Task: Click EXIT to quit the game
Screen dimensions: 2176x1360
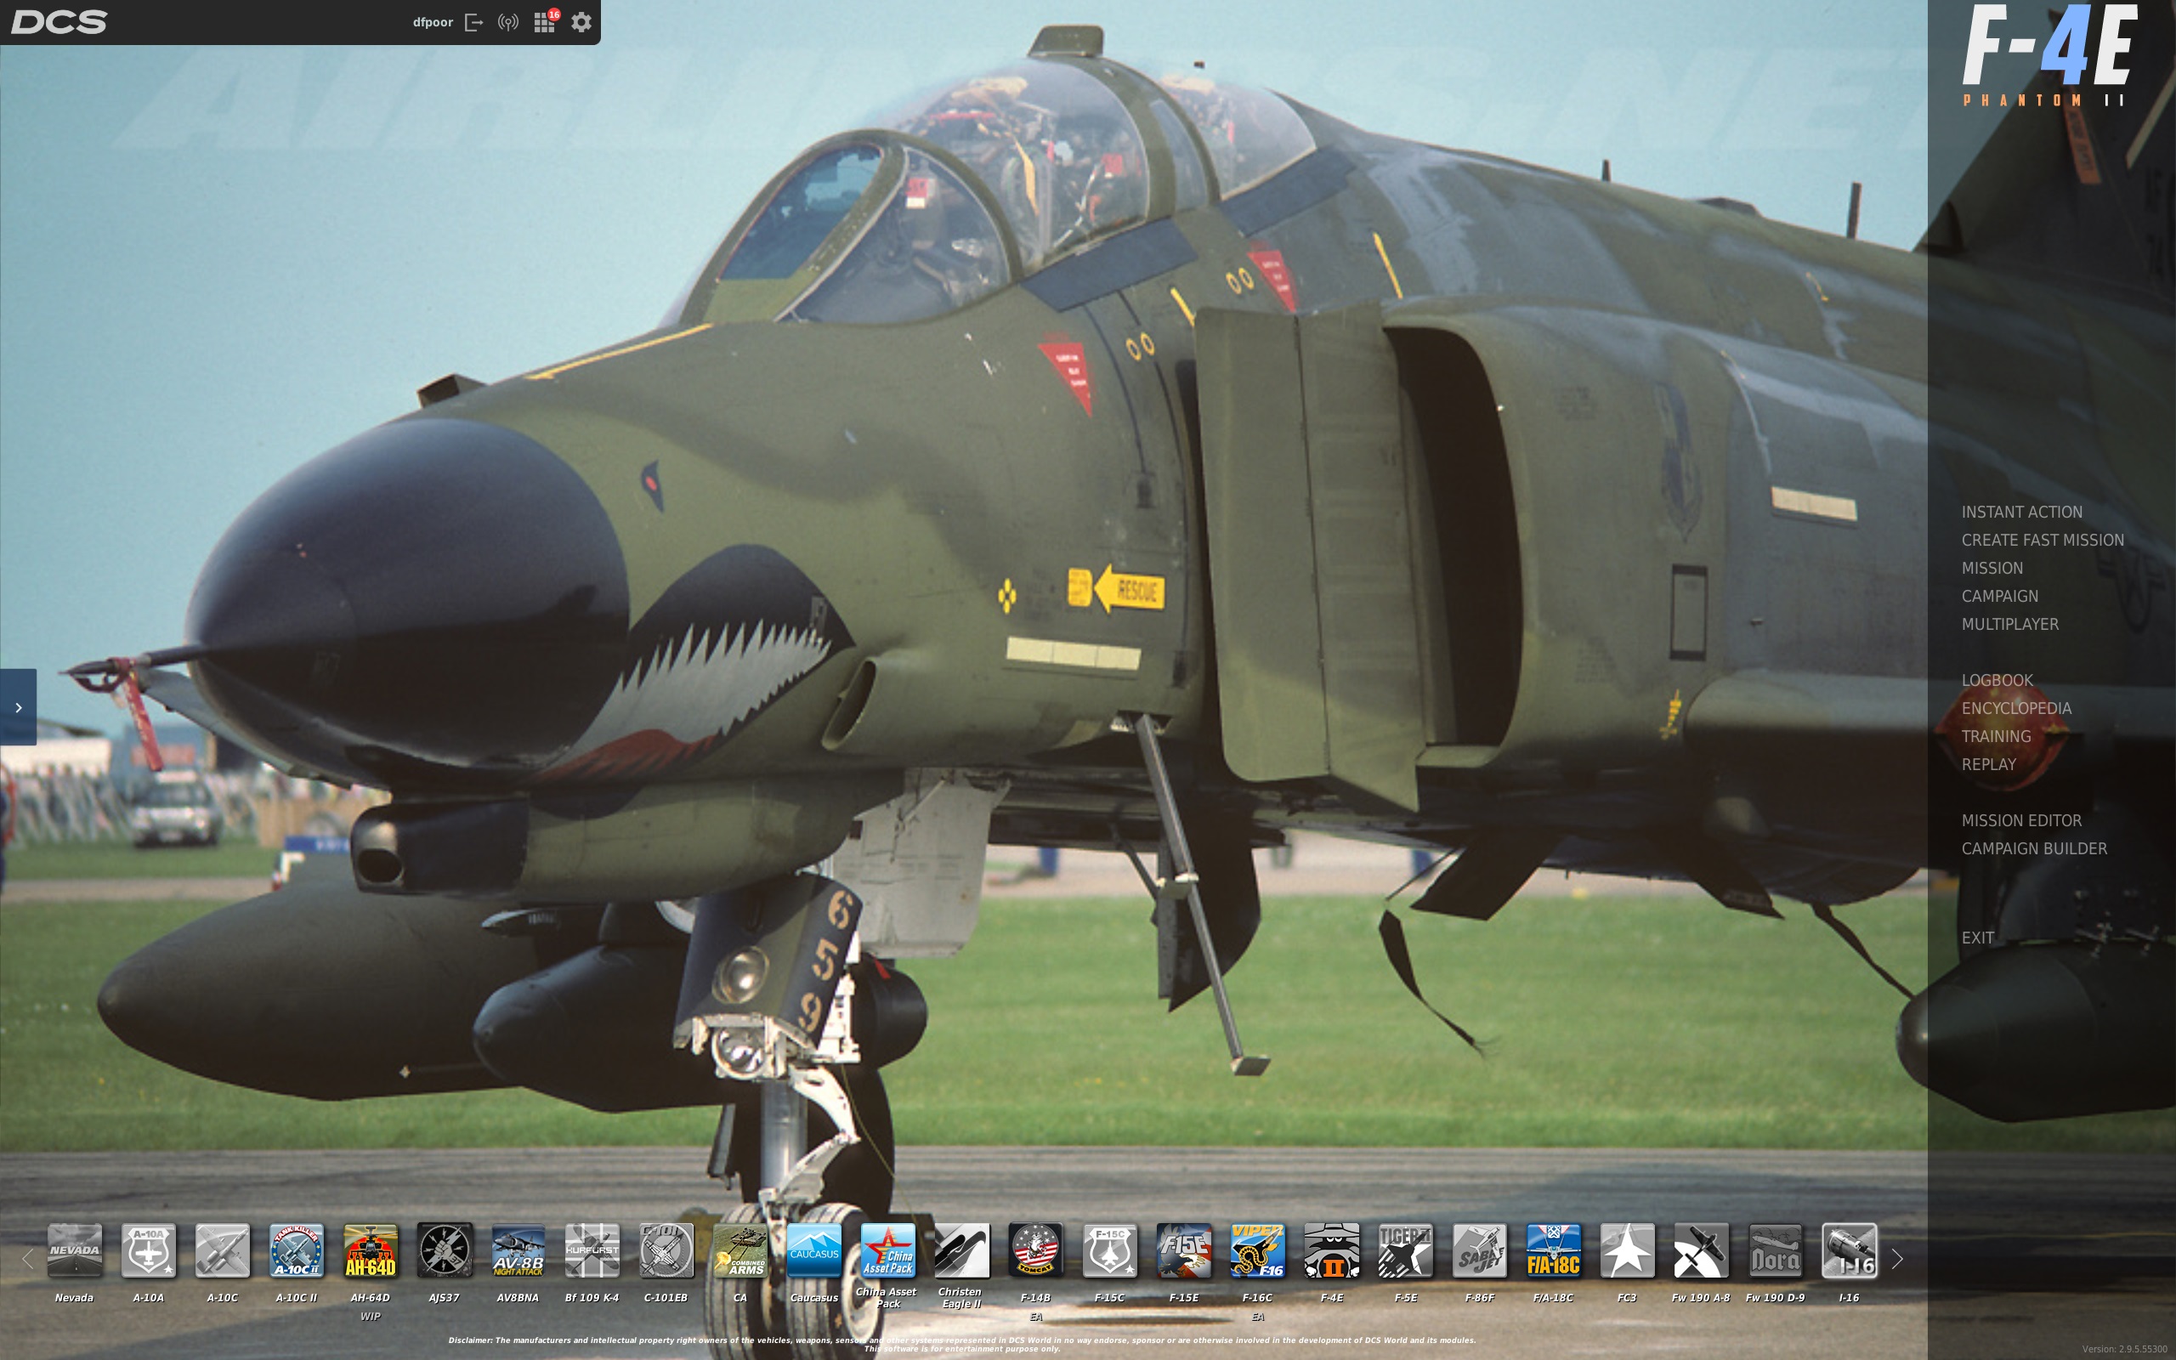Action: (x=1977, y=938)
